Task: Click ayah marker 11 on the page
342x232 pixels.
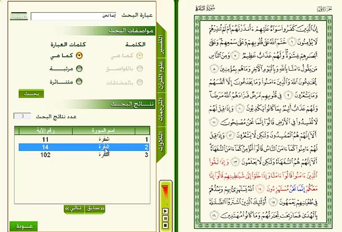Action: (x=214, y=122)
